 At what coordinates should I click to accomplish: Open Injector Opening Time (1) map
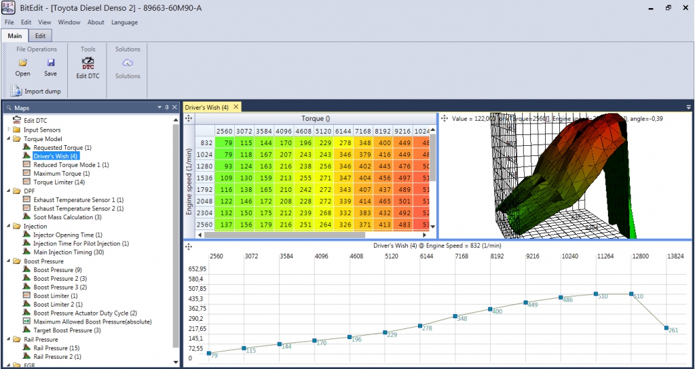coord(68,235)
